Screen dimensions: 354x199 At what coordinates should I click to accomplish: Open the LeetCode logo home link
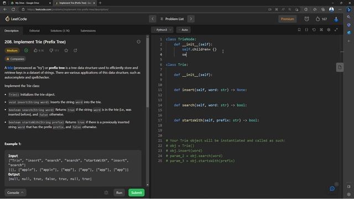click(16, 19)
